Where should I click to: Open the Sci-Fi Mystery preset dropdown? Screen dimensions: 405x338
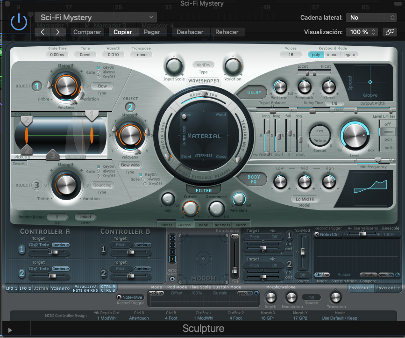click(96, 17)
